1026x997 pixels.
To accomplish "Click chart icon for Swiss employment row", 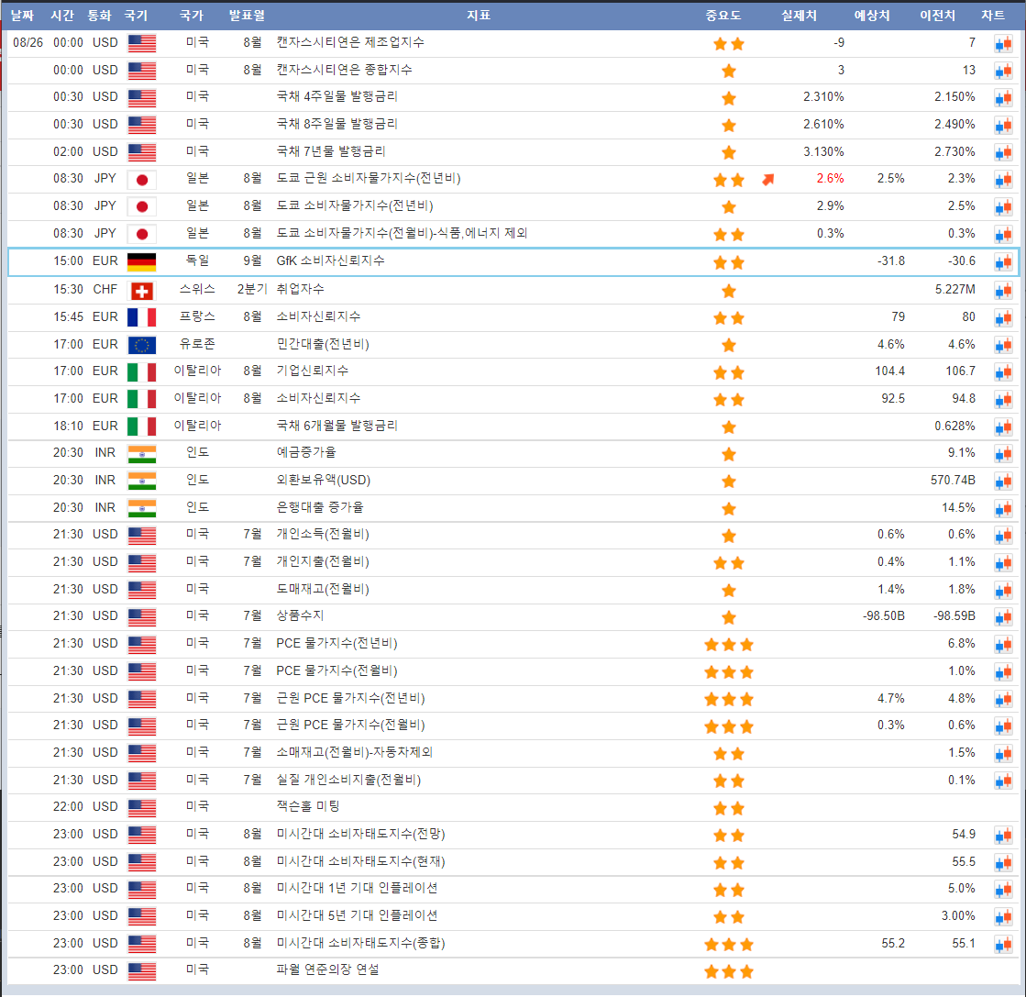I will click(x=1003, y=290).
